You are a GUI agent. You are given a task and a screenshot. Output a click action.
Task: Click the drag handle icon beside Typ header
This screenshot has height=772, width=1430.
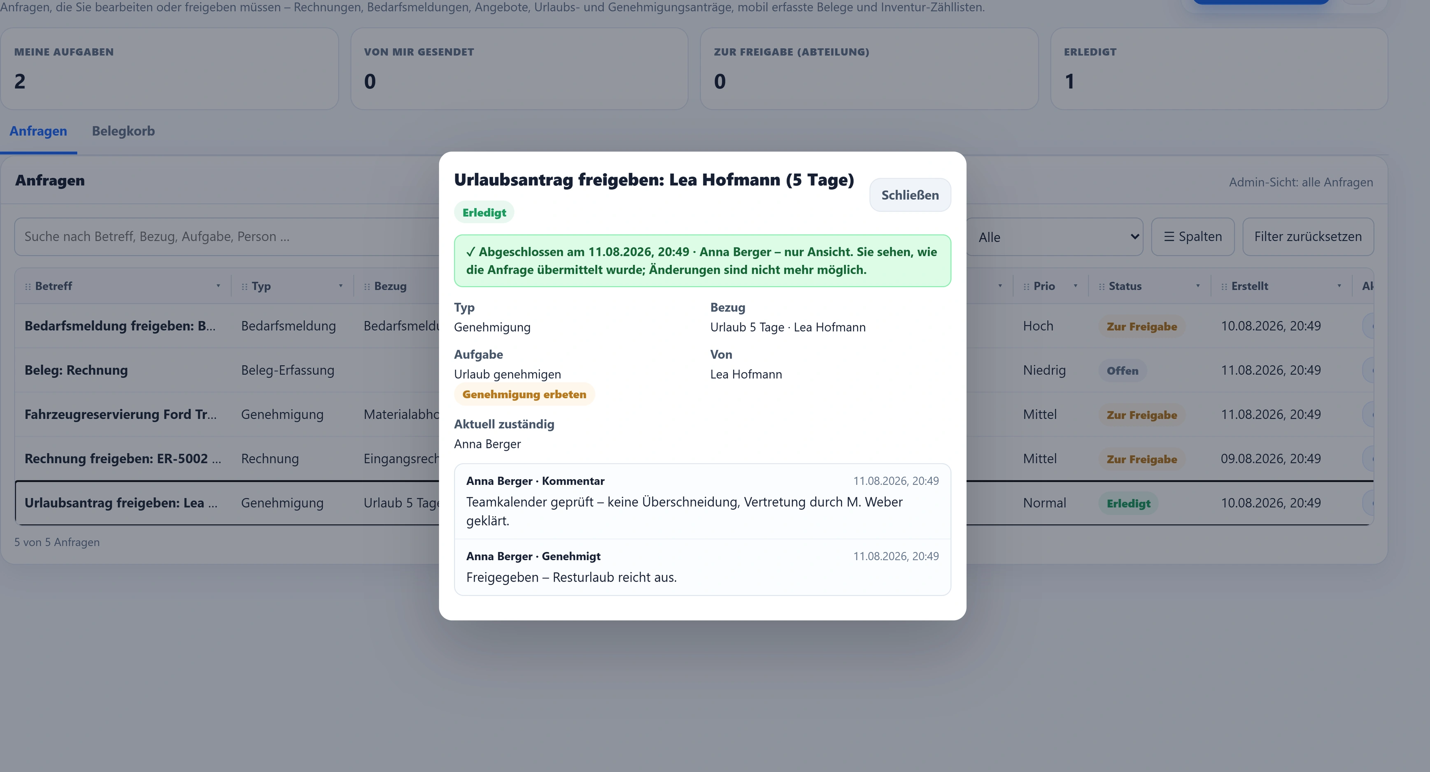click(244, 287)
